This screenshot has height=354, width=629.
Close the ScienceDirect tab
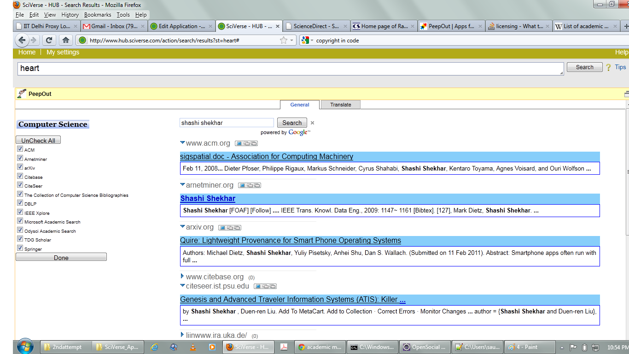pos(345,26)
